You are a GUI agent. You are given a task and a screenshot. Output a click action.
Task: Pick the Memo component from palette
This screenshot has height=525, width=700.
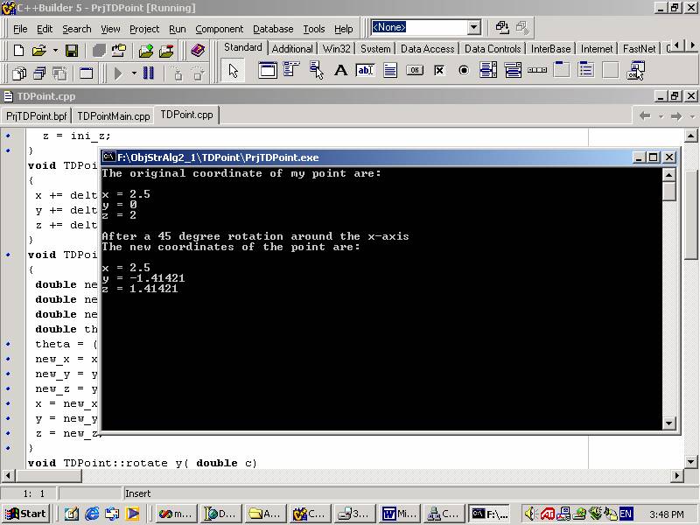(390, 70)
